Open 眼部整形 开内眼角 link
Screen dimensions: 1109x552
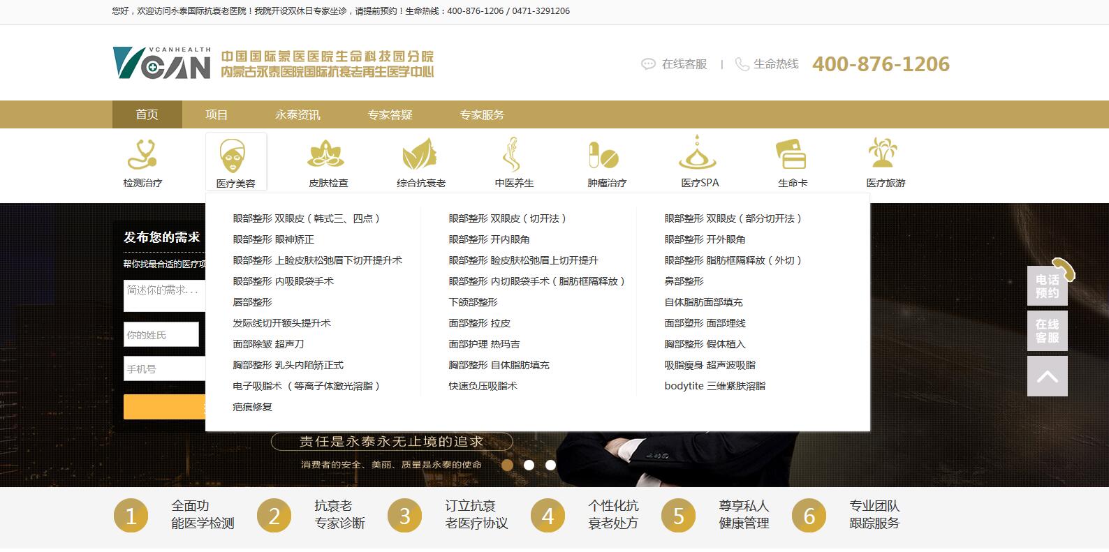pyautogui.click(x=489, y=239)
